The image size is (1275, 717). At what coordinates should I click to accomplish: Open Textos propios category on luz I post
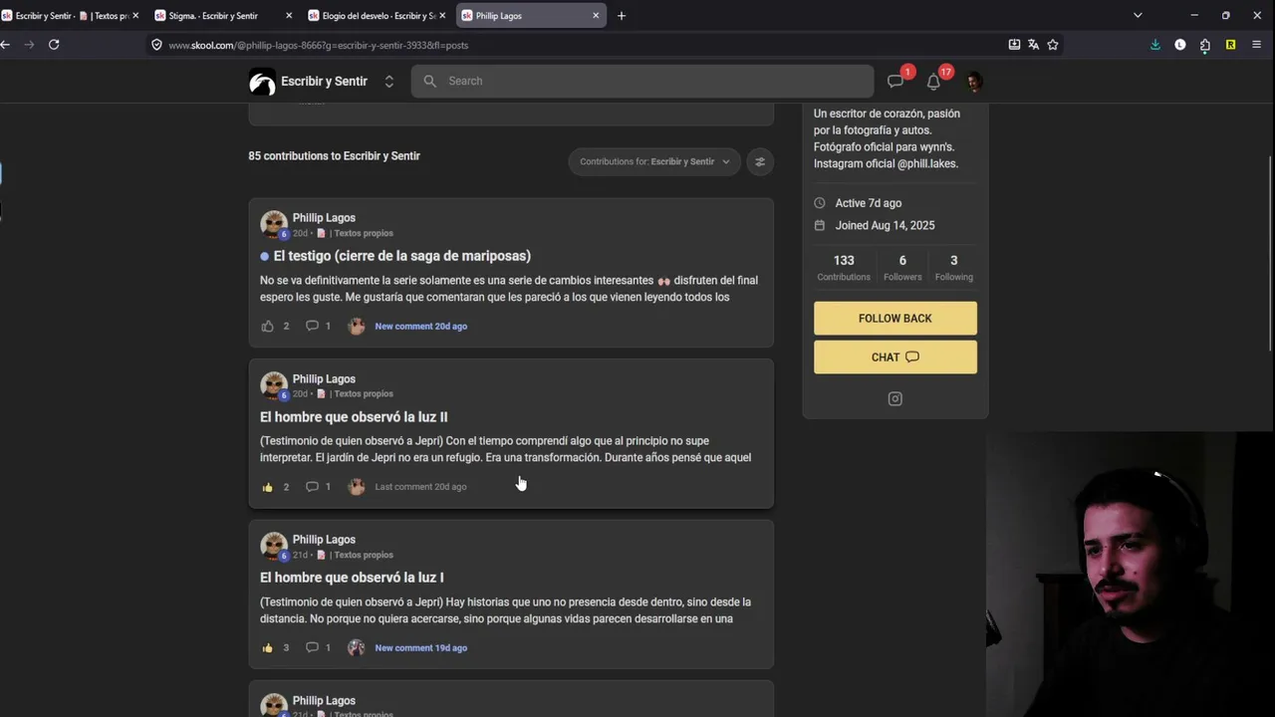pyautogui.click(x=356, y=555)
